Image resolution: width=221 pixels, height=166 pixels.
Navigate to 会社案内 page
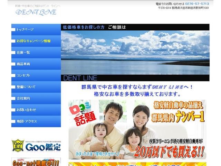(36, 98)
